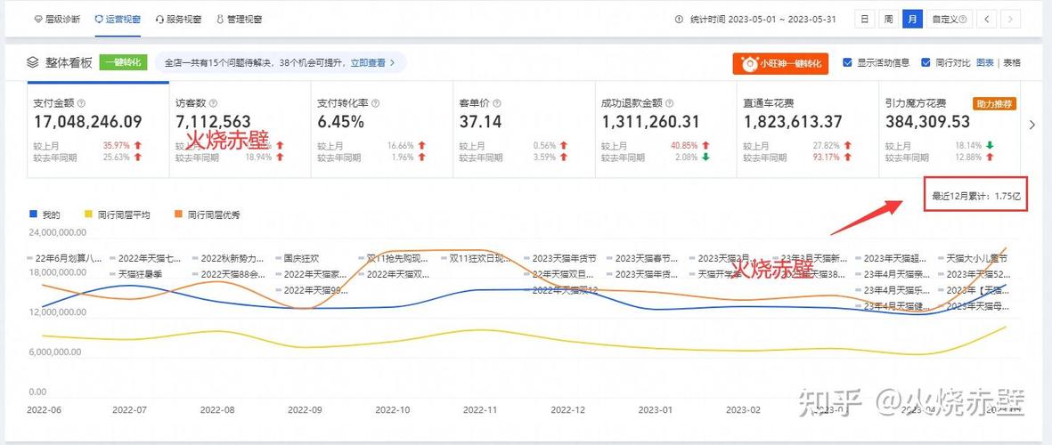Go to next month with right arrow
1052x445 pixels.
point(1010,19)
